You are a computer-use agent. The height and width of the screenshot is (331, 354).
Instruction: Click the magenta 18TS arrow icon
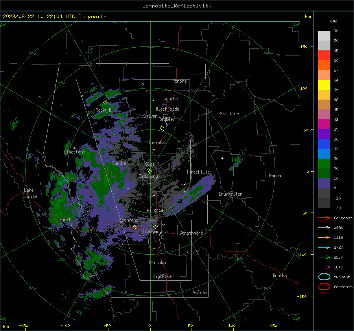[324, 267]
